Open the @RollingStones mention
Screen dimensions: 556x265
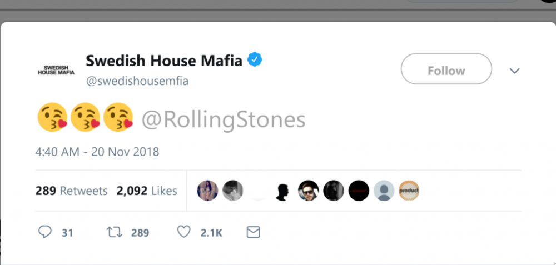pos(224,120)
